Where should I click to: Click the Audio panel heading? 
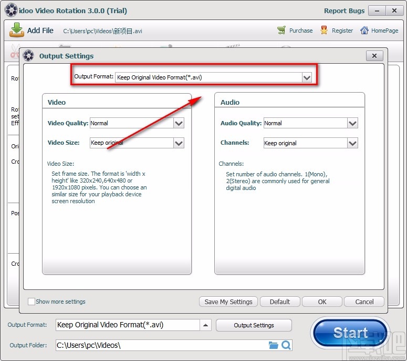point(230,102)
